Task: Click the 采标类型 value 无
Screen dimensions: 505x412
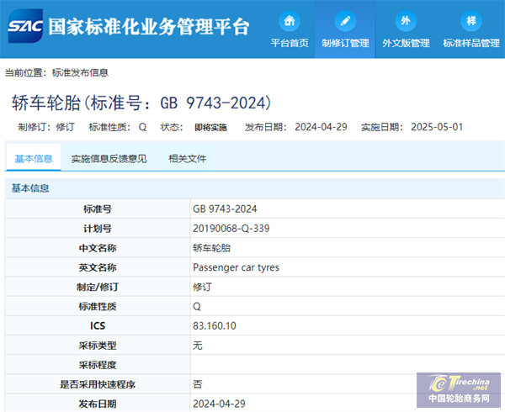Action: pos(198,346)
